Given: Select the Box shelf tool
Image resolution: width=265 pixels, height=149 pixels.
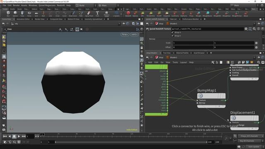Looking at the screenshot, I should click(8, 14).
